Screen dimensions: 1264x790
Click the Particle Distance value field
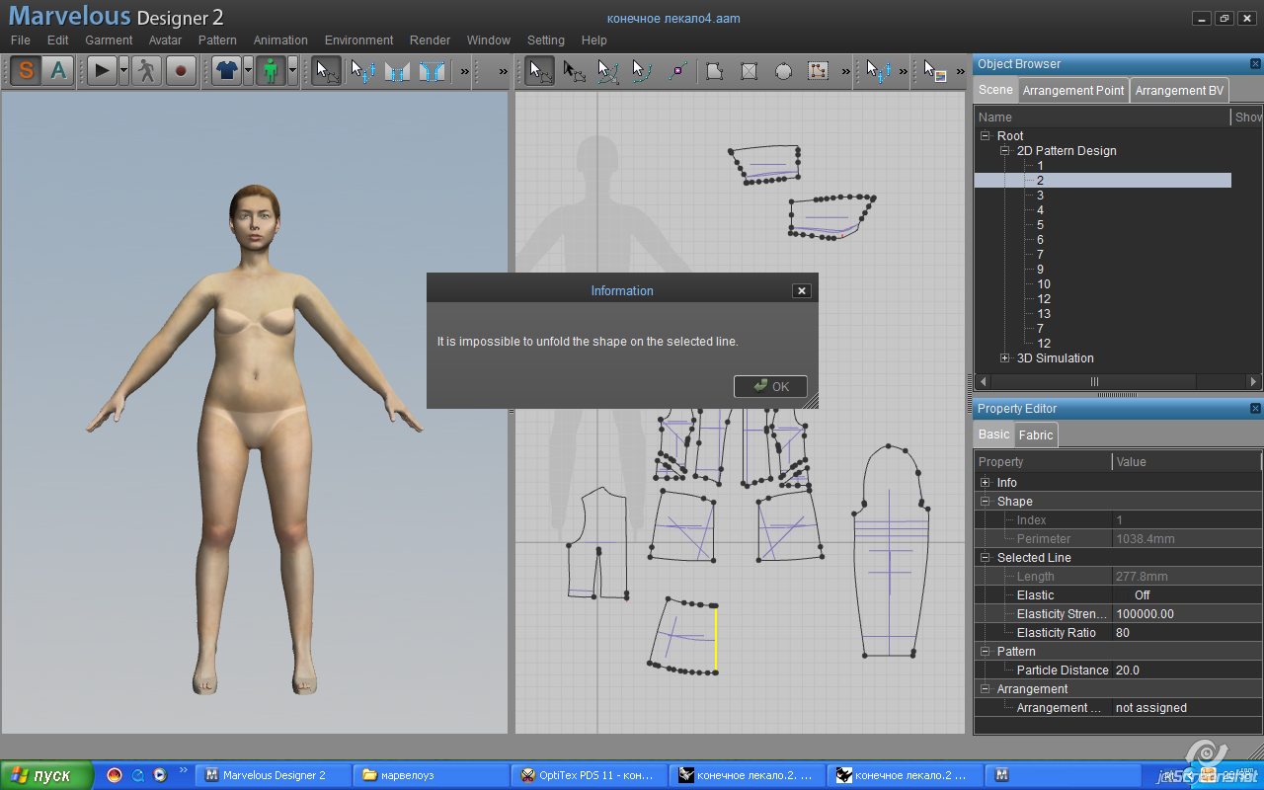coord(1185,671)
